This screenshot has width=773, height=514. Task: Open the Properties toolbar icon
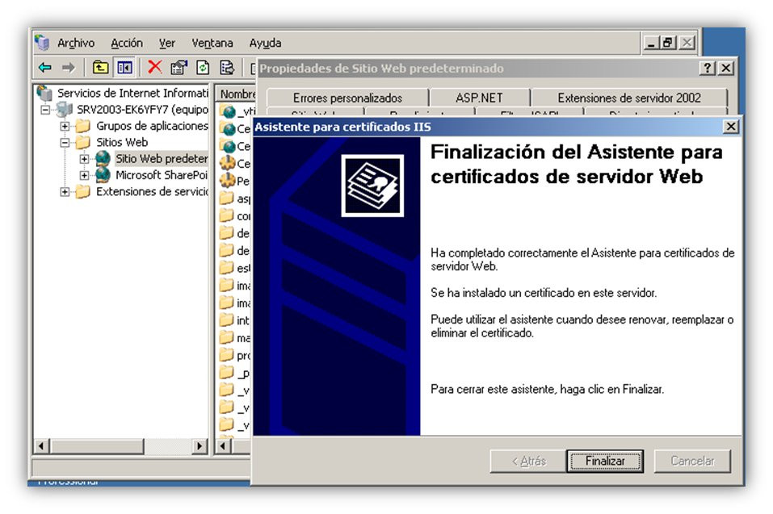[x=179, y=67]
